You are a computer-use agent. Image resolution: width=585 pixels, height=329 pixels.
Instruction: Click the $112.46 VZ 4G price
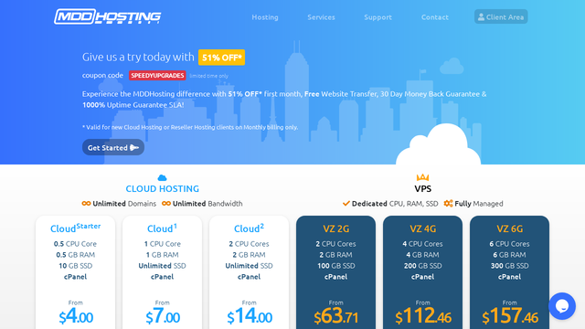click(423, 316)
